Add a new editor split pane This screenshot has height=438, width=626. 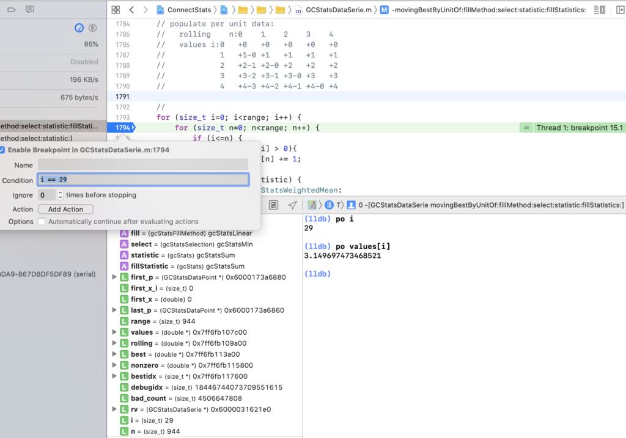[x=617, y=10]
